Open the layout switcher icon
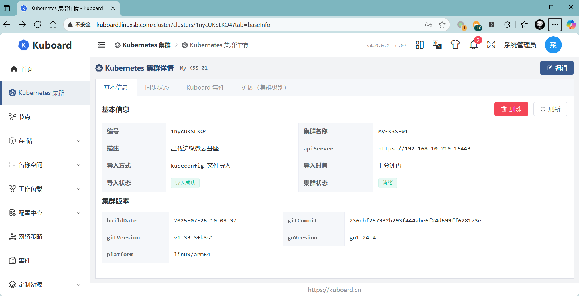 (419, 45)
